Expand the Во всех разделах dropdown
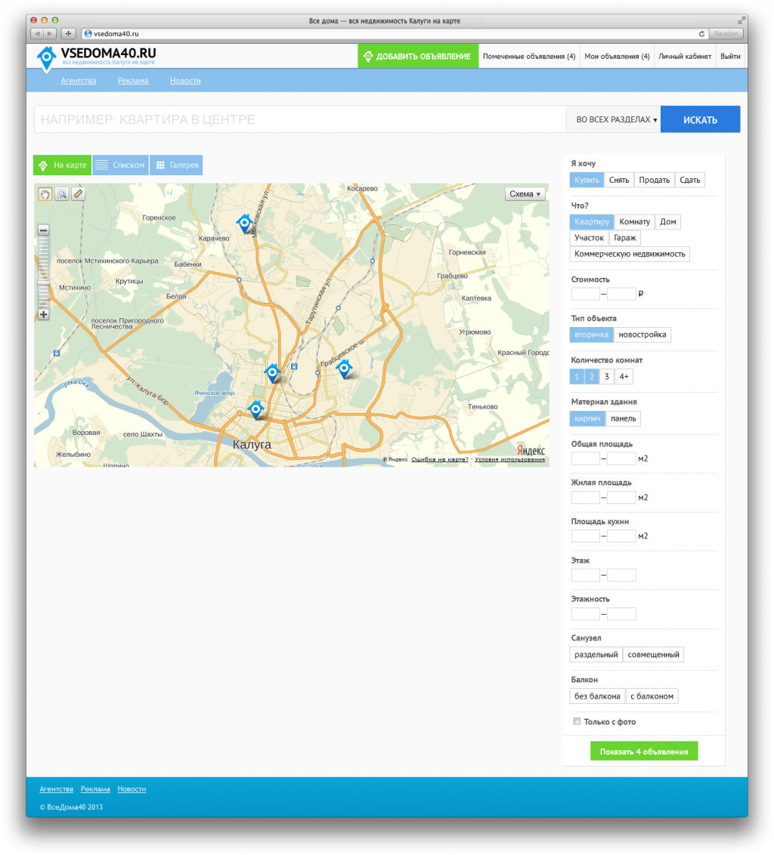 (x=616, y=119)
